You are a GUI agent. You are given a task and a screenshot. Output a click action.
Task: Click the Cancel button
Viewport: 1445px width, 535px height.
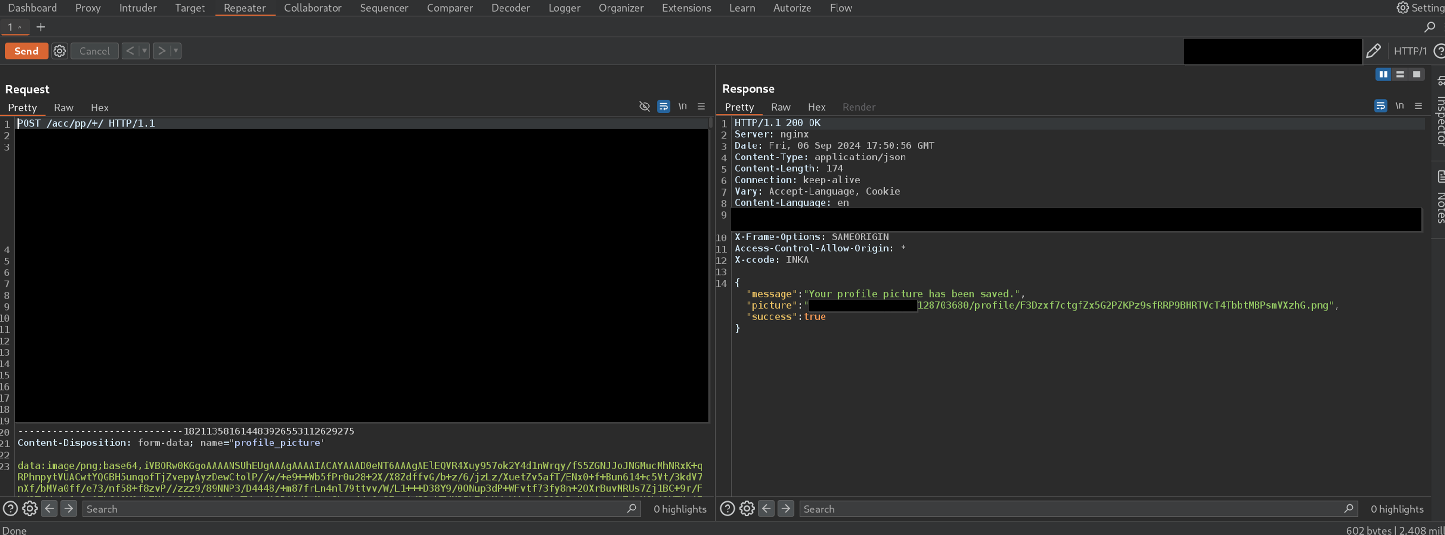pos(94,51)
